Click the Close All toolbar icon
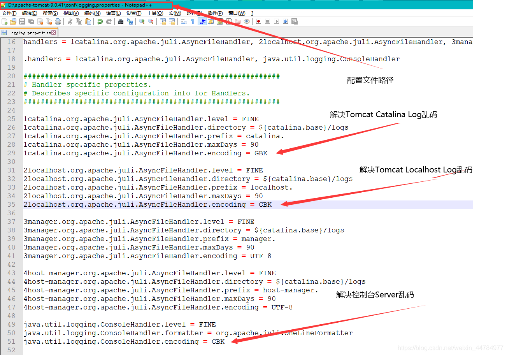This screenshot has width=507, height=355. coord(49,21)
